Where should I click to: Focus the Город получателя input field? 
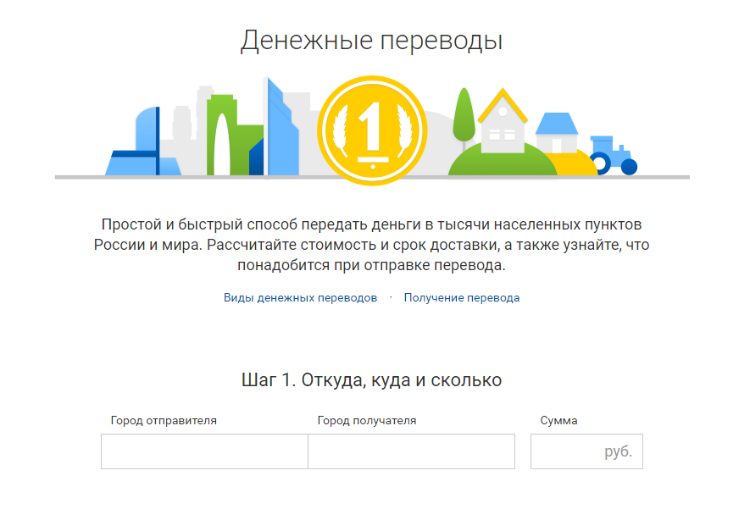[411, 451]
